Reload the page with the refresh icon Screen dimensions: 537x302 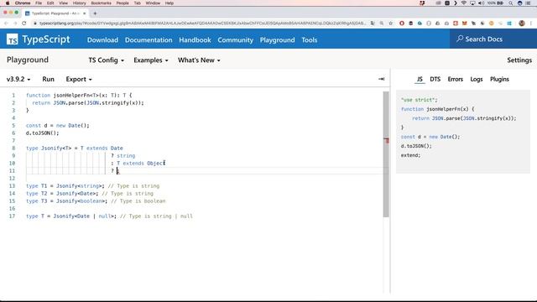[x=24, y=23]
